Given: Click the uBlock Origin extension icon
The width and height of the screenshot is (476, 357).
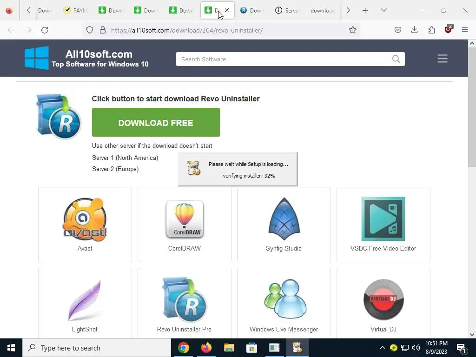Looking at the screenshot, I should coord(448,29).
